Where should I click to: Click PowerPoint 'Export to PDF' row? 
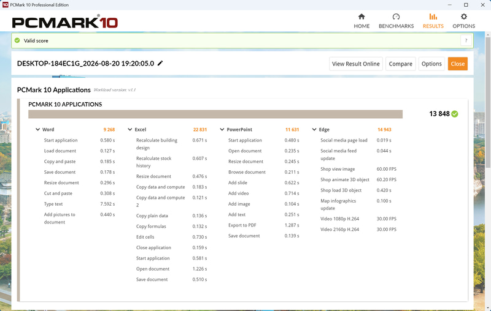pyautogui.click(x=263, y=225)
